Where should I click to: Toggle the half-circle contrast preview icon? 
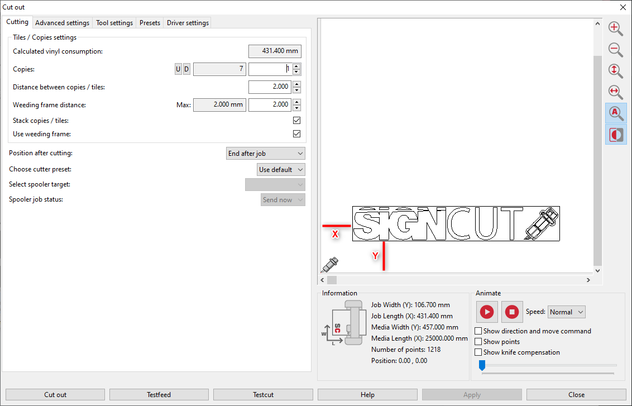pyautogui.click(x=615, y=134)
